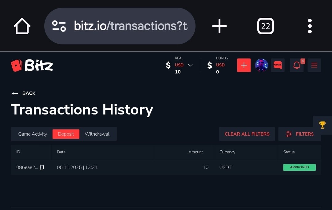The height and width of the screenshot is (210, 332).
Task: Switch to the Game Activity tab
Action: point(33,134)
